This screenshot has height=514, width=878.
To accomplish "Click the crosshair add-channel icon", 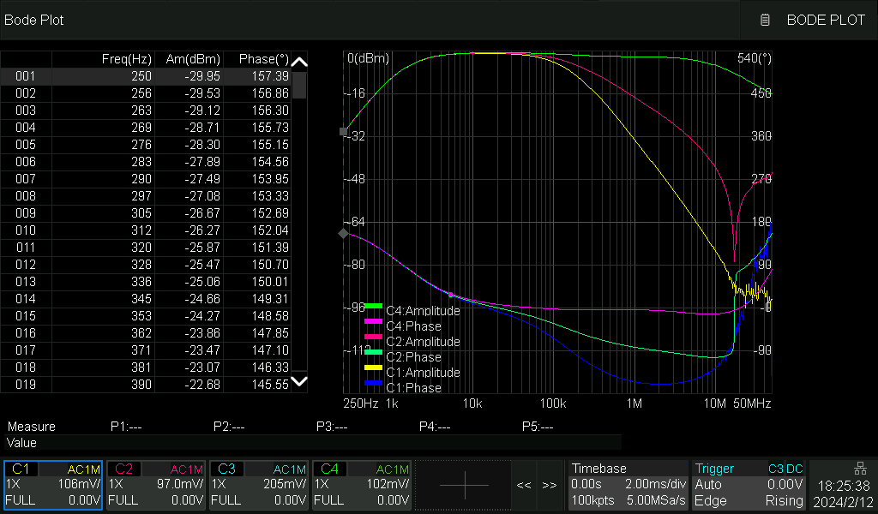I will 464,485.
